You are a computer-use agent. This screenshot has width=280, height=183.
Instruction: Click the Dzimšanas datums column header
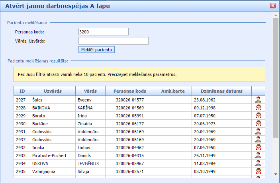point(221,91)
